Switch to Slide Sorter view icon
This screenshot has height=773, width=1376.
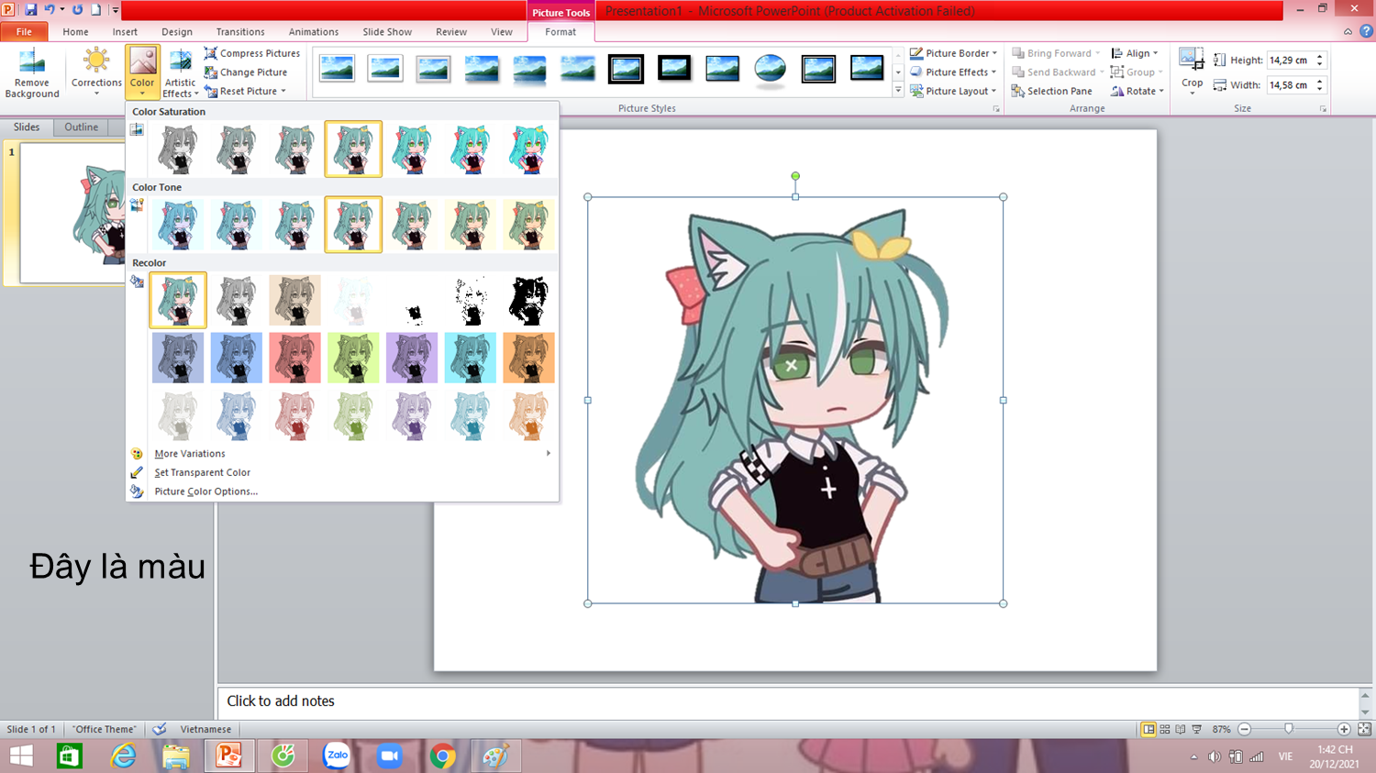(x=1165, y=729)
